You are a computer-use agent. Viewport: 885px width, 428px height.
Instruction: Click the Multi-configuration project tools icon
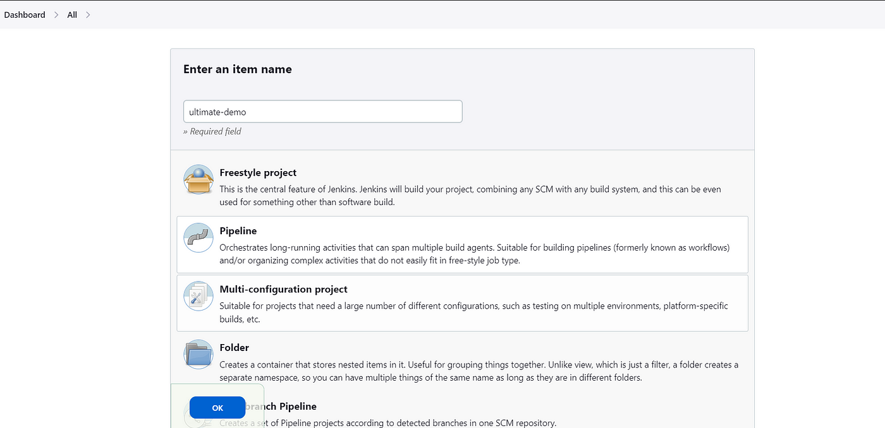(x=198, y=296)
